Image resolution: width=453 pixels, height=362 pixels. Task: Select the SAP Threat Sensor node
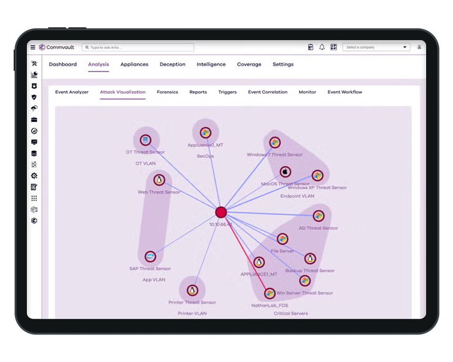pos(150,257)
